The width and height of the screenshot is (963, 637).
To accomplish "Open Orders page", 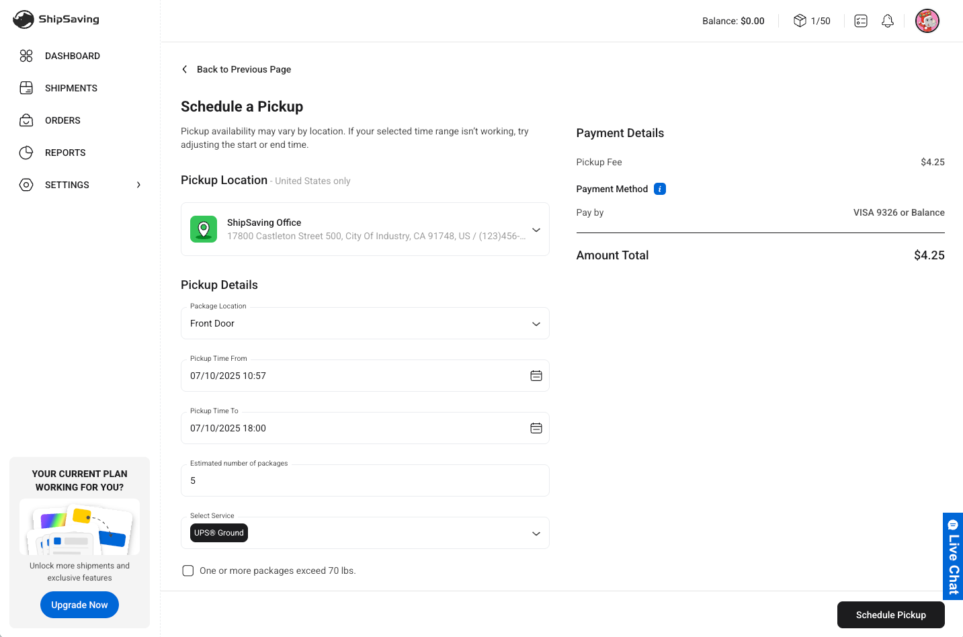I will (x=62, y=120).
